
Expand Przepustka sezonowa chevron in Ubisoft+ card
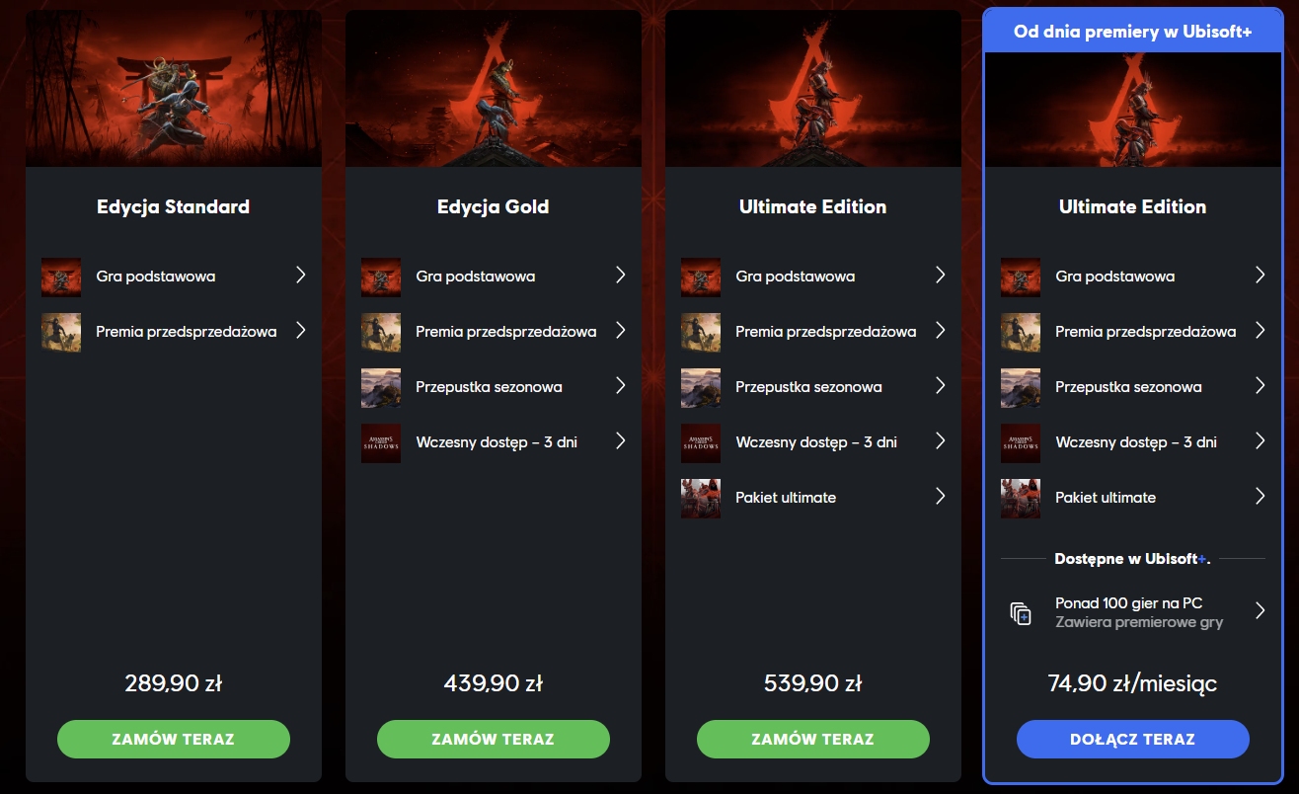click(x=1261, y=386)
